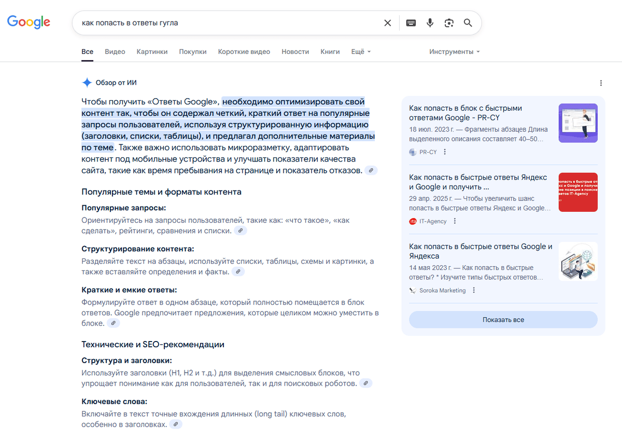This screenshot has height=436, width=622.
Task: Click the link icon under 'Краткие и емкие ответы'
Action: pos(113,322)
